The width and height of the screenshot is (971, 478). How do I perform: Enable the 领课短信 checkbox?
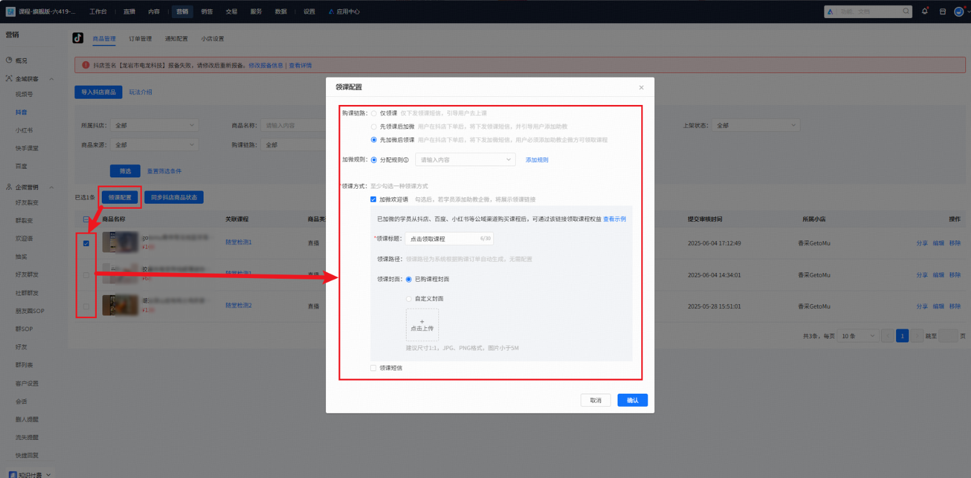[373, 367]
